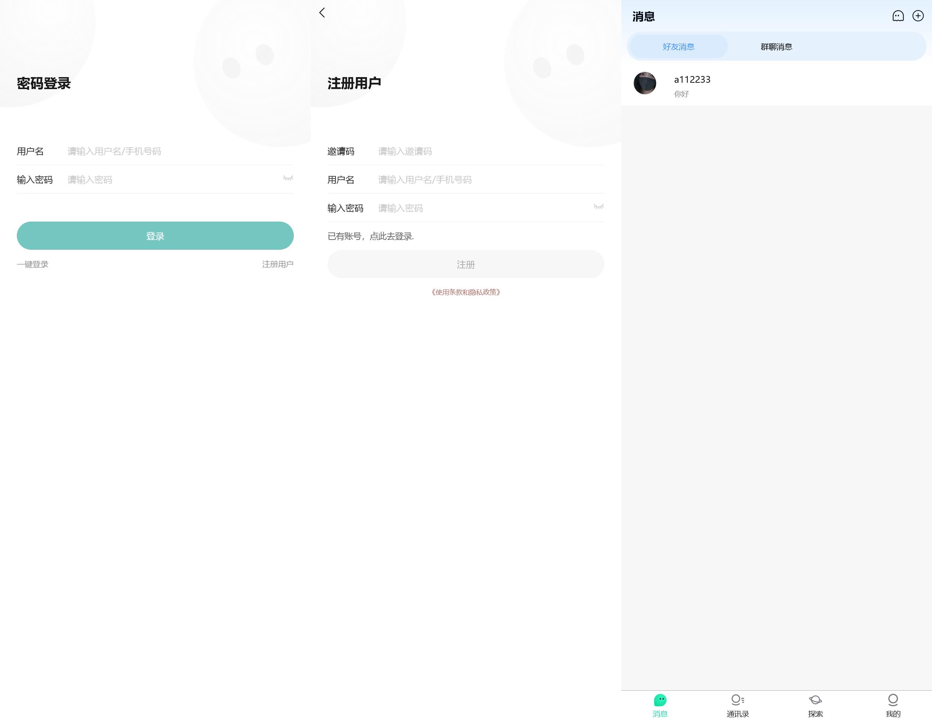Click the 一键登录 quick login link
Image resolution: width=932 pixels, height=718 pixels.
tap(33, 264)
